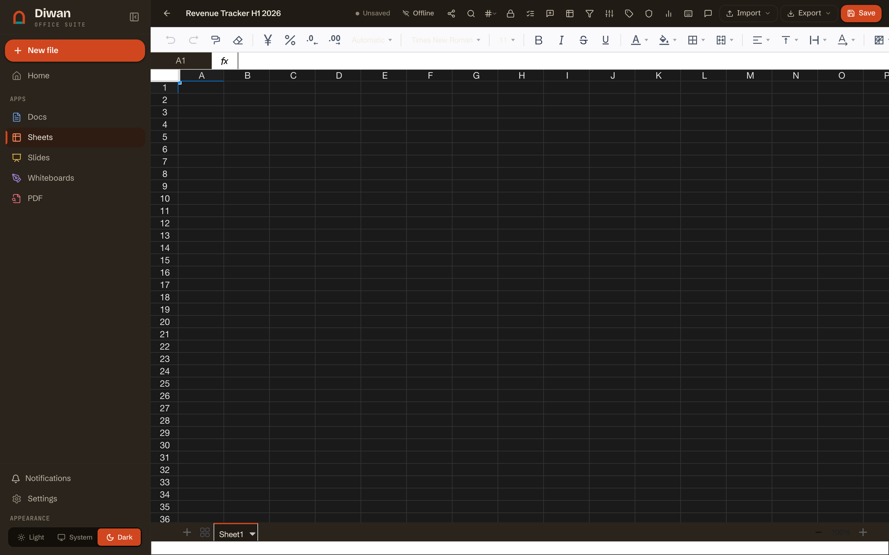
Task: Expand vertical alignment dropdown
Action: coord(796,40)
